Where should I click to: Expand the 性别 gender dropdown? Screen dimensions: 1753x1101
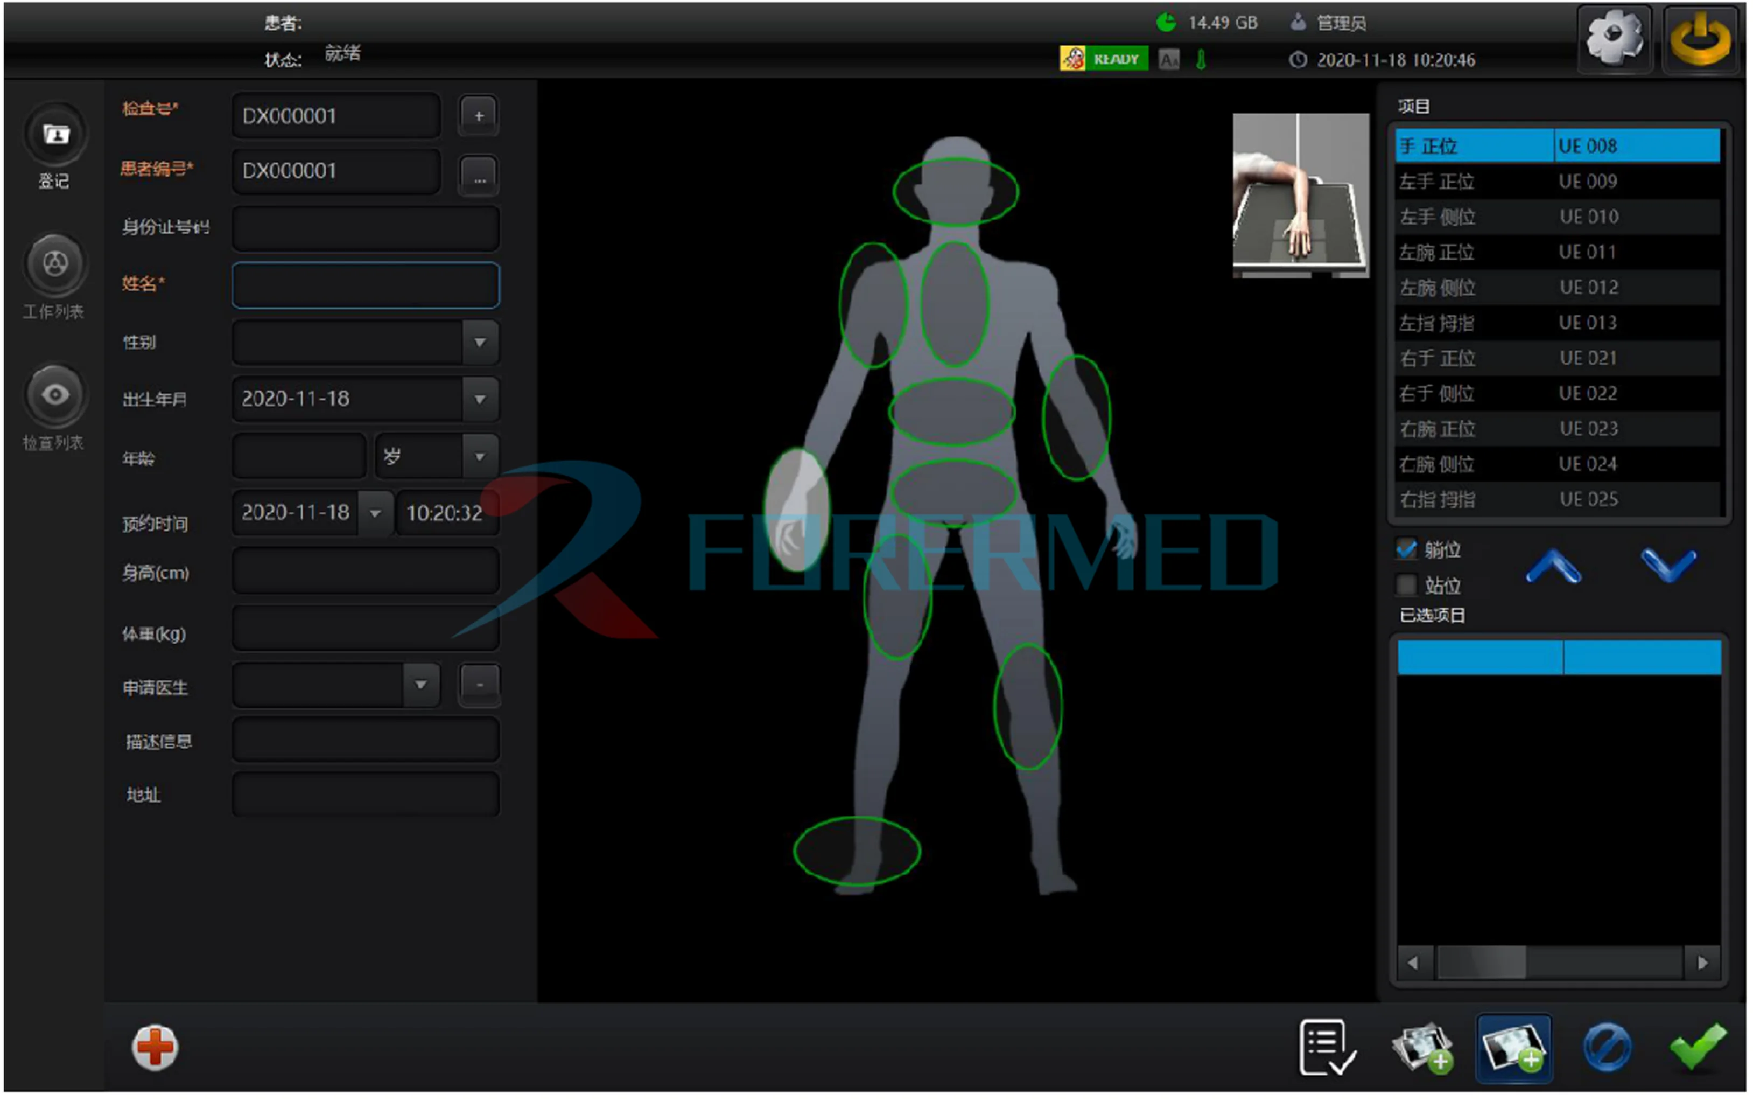480,342
